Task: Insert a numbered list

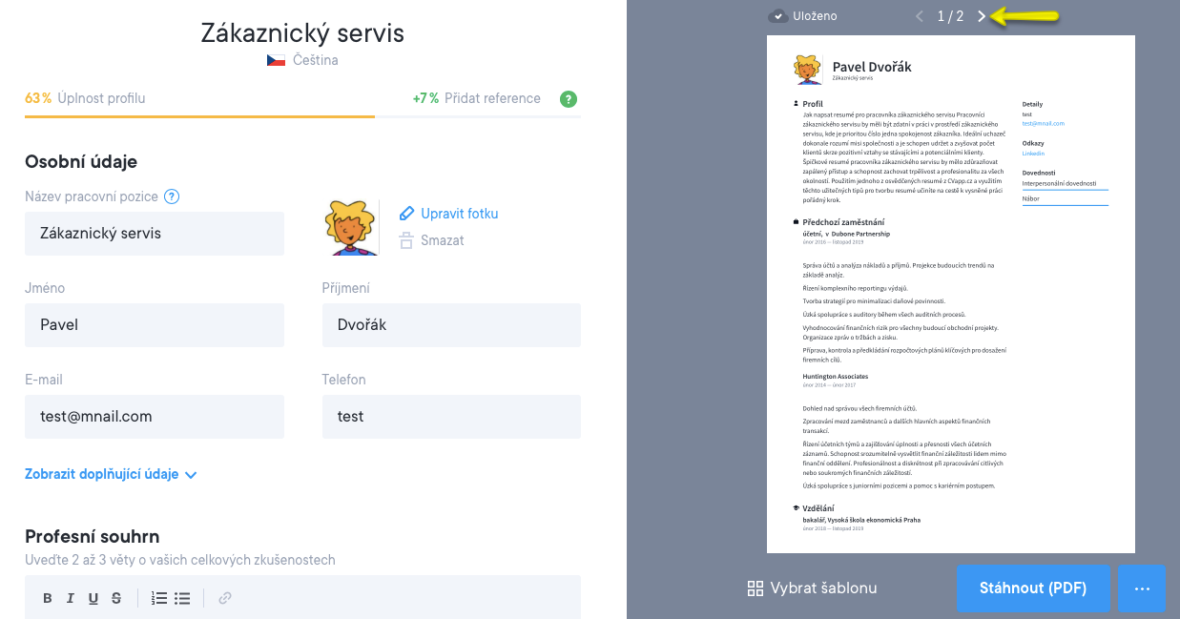Action: (x=159, y=598)
